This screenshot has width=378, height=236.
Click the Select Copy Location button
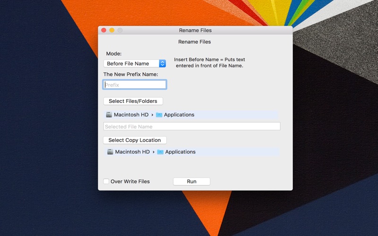135,140
